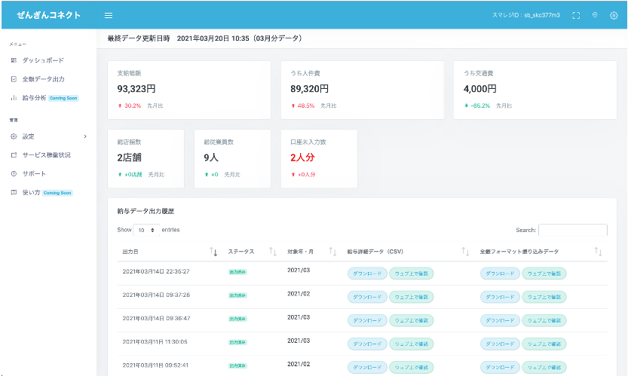
Task: Click the サポート question mark icon
Action: (14, 173)
